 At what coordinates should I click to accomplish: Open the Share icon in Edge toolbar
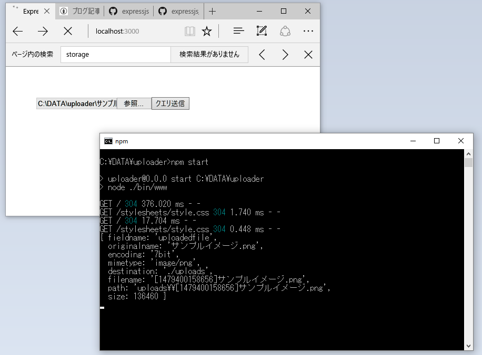point(285,31)
